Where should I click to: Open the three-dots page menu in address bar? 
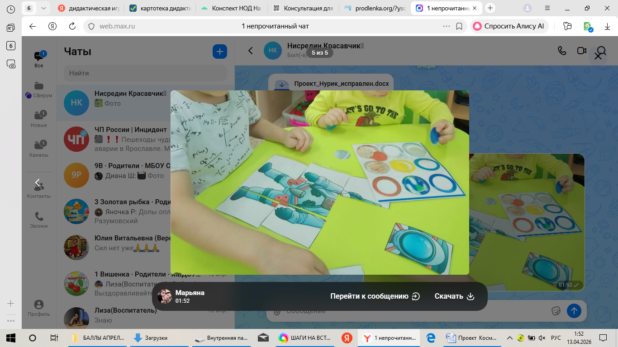click(x=447, y=26)
